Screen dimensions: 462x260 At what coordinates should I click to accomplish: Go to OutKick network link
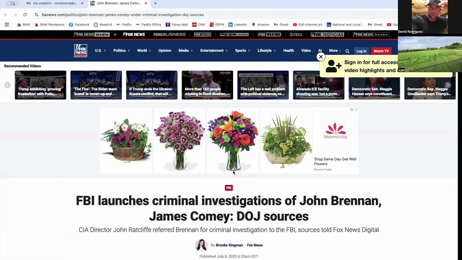296,34
